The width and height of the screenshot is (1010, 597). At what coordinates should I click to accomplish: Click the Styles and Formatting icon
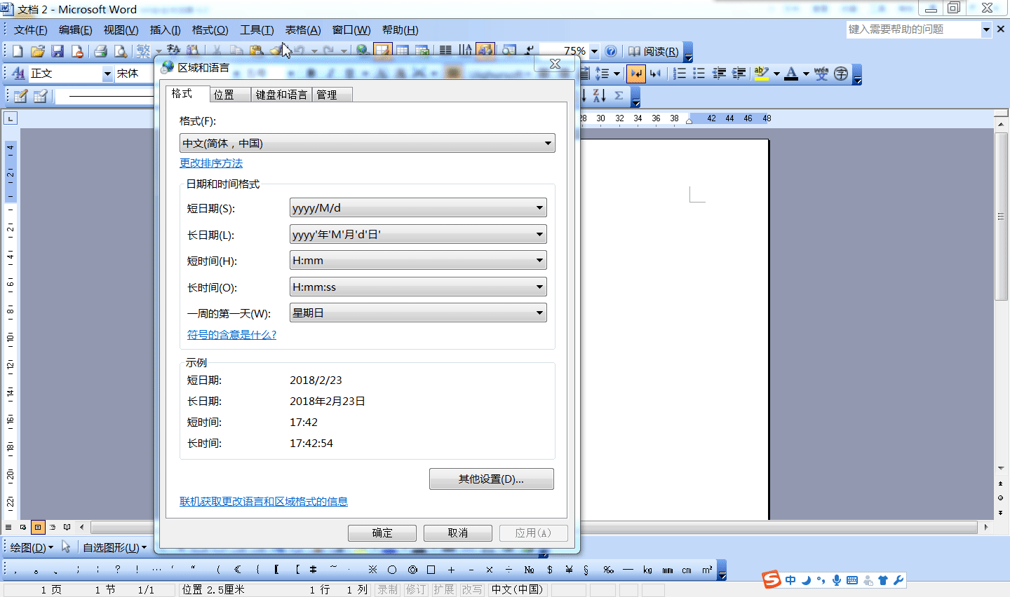18,74
